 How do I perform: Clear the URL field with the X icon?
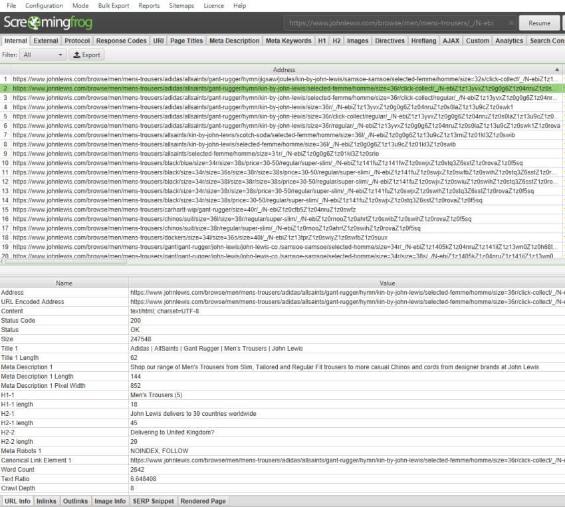pyautogui.click(x=511, y=23)
